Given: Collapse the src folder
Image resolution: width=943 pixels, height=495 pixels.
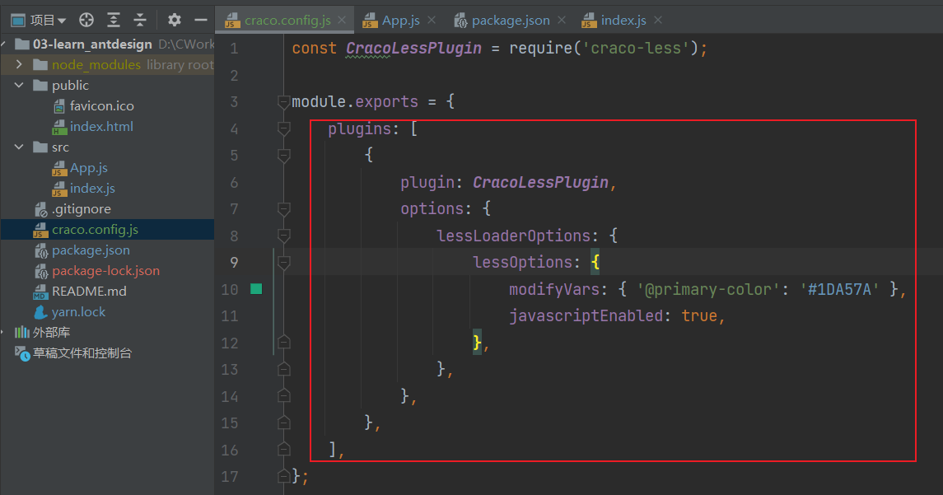Looking at the screenshot, I should point(19,147).
